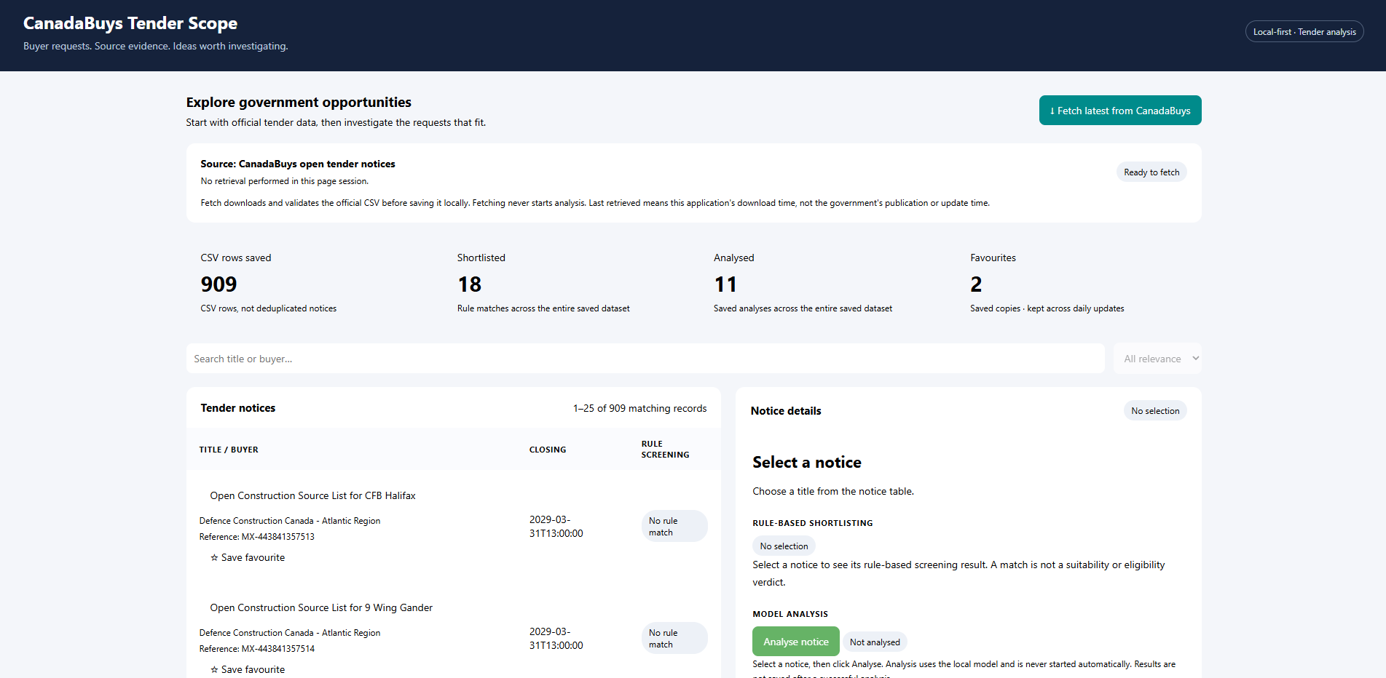Click 'Reference: MX-443841357514' text
This screenshot has height=678, width=1386.
click(x=257, y=649)
